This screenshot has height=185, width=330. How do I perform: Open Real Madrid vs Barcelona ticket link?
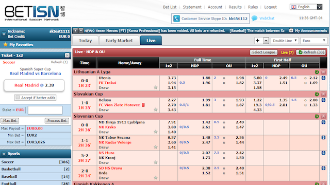pyautogui.click(x=36, y=73)
